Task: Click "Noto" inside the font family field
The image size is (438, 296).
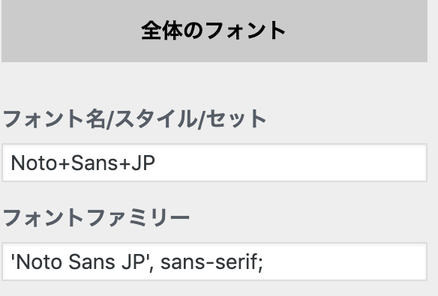Action: 38,262
